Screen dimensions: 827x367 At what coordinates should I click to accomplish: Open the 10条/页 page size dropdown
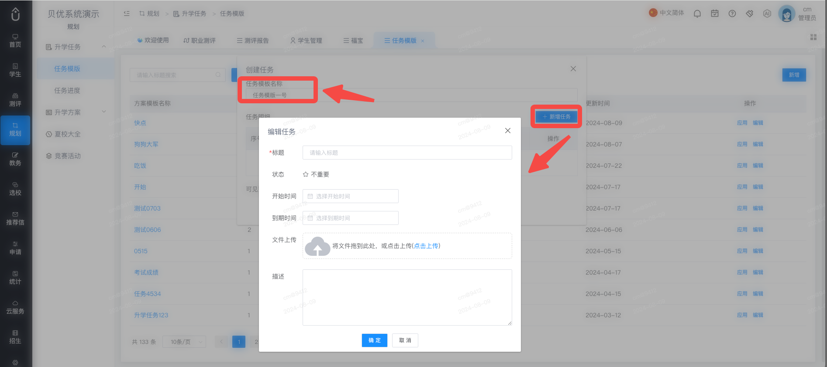click(x=184, y=342)
